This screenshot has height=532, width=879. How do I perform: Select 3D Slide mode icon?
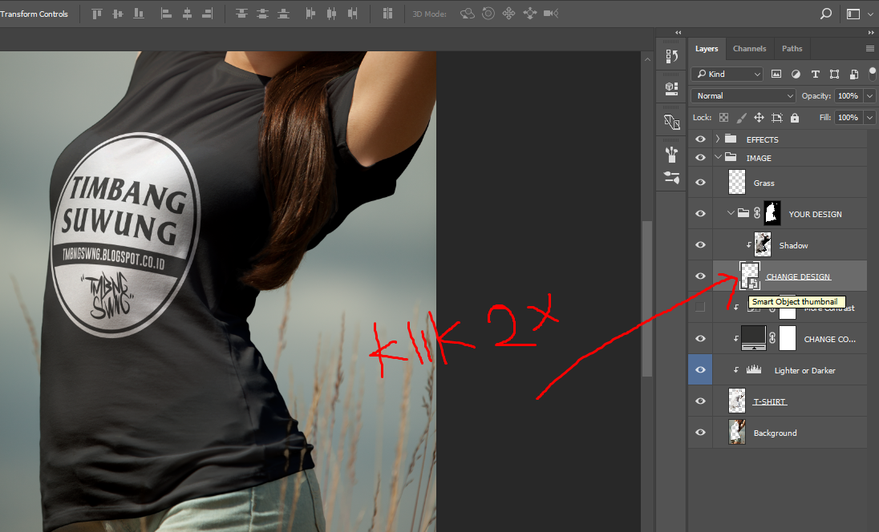(530, 14)
